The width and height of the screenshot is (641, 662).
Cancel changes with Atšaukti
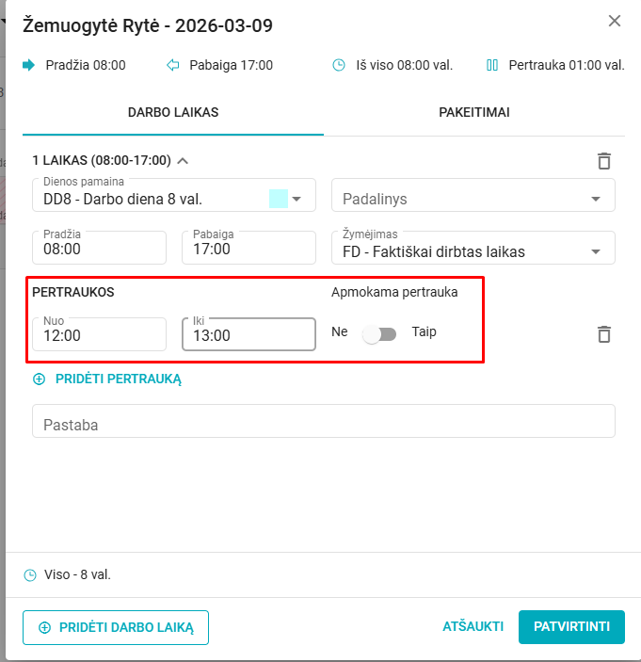coord(473,627)
